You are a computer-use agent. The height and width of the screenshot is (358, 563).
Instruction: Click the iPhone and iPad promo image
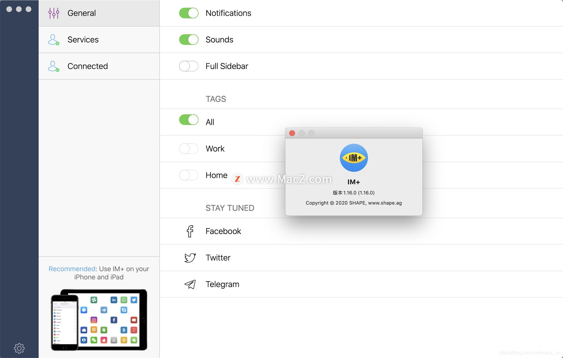click(99, 320)
